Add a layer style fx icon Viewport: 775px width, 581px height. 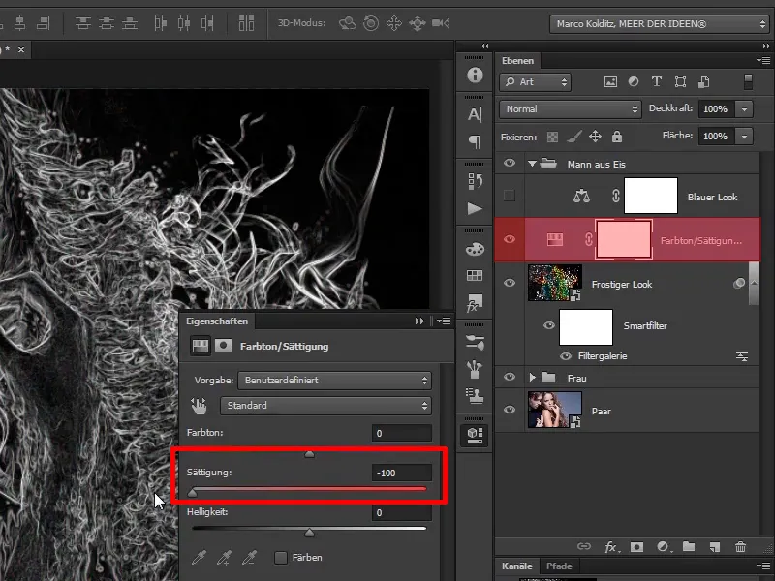[612, 547]
